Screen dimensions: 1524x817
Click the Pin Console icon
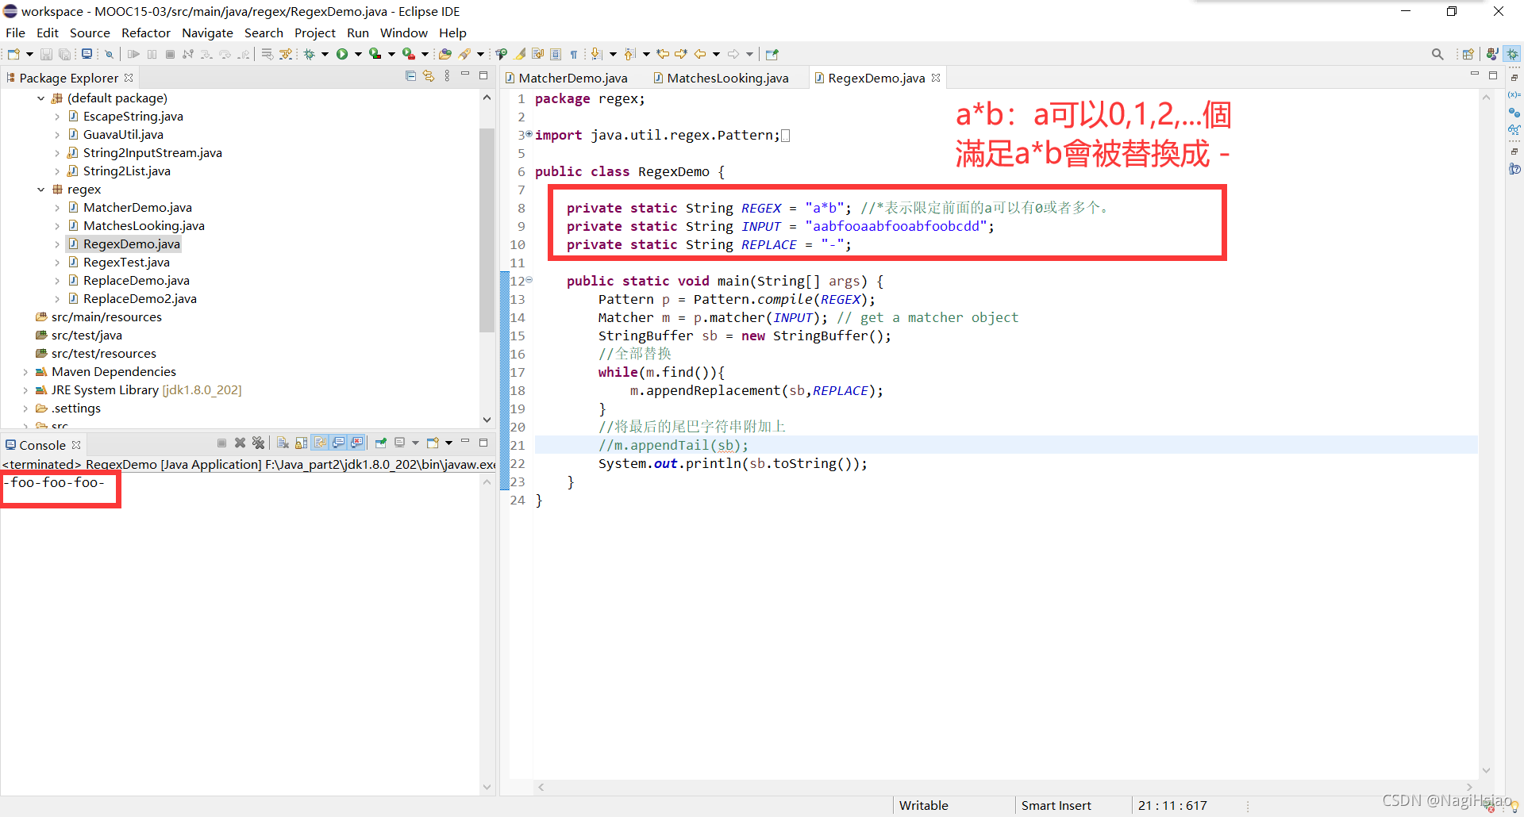tap(381, 443)
